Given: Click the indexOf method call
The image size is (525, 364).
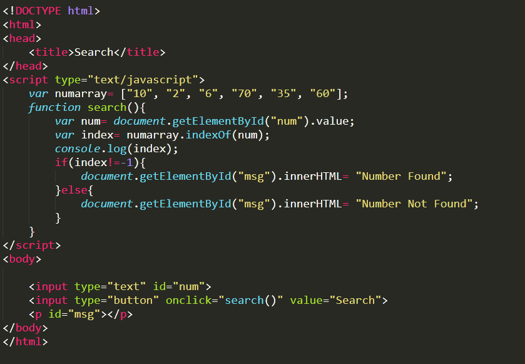Looking at the screenshot, I should (x=208, y=135).
